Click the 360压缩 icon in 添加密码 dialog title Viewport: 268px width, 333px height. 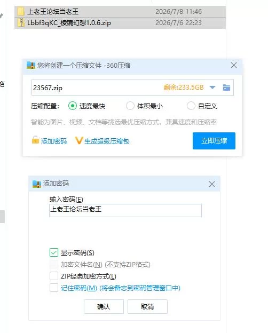pyautogui.click(x=36, y=184)
